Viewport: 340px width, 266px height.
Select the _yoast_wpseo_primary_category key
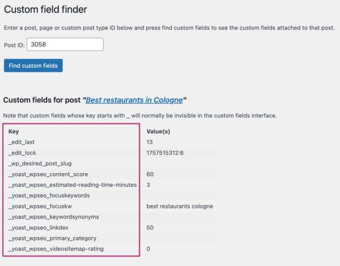(x=53, y=238)
